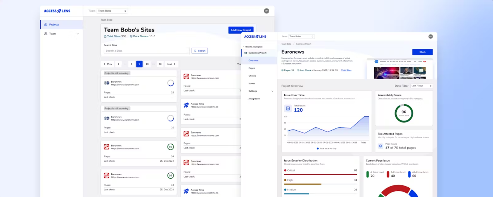This screenshot has height=197, width=493.
Task: Click red AA Issue Level indicator
Action: tap(388, 174)
